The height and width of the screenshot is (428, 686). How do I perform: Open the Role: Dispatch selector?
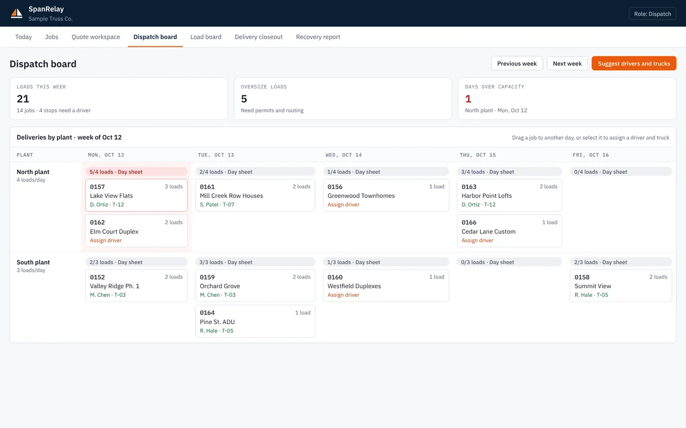tap(652, 14)
